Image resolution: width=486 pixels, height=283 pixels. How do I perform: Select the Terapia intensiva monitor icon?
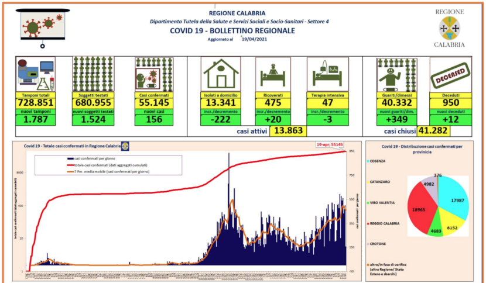[327, 74]
